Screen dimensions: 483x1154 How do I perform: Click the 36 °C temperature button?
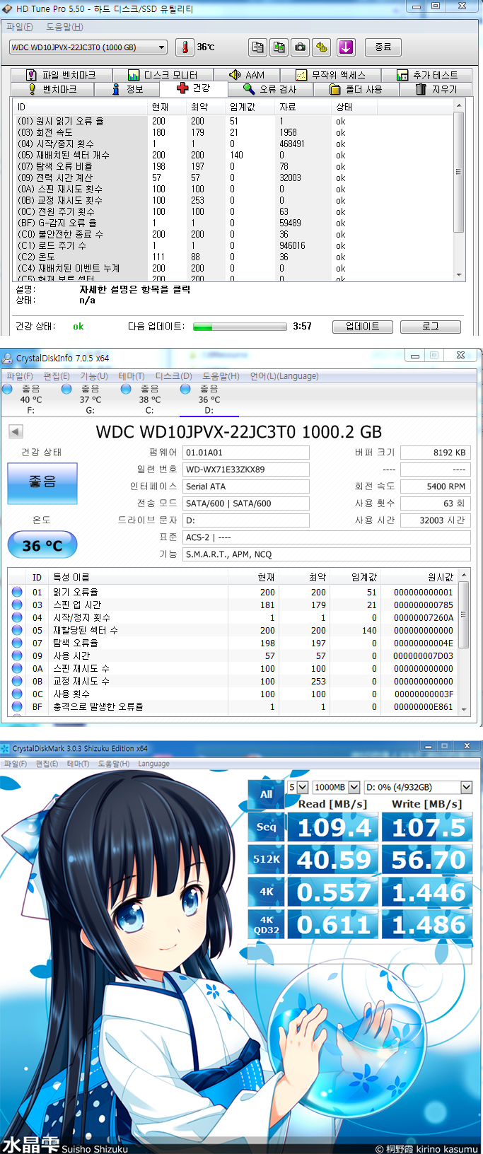42,545
